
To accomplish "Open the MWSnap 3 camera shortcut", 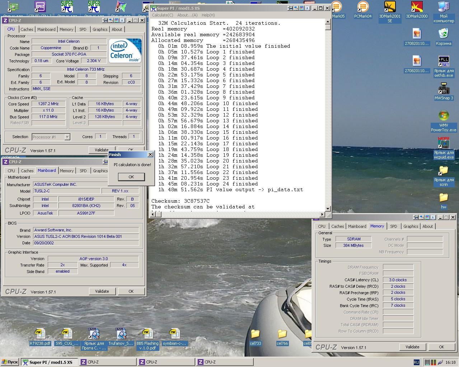I will tap(444, 91).
